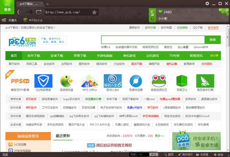Click the UC浏览器 icon in editor picks
The height and width of the screenshot is (157, 230).
(11, 144)
